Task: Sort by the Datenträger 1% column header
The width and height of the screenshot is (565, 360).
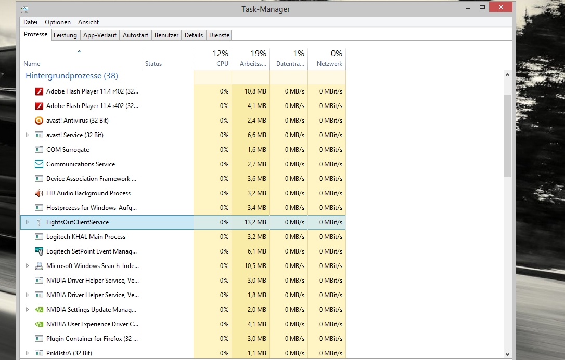Action: pyautogui.click(x=289, y=59)
